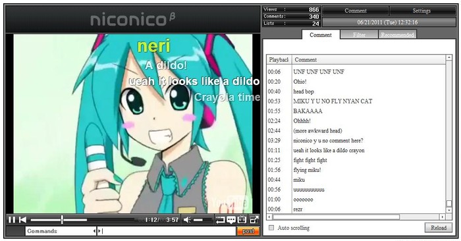Open the Recommended tab
Screen dimensions: 461x241
[398, 35]
